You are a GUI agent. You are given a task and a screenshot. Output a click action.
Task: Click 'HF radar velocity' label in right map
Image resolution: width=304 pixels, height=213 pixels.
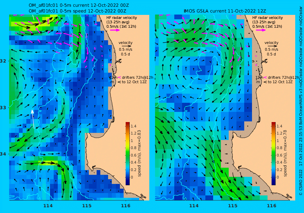pos(268,18)
